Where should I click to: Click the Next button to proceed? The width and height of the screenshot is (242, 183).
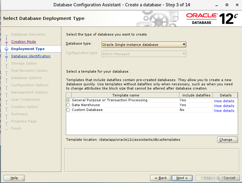click(x=182, y=178)
